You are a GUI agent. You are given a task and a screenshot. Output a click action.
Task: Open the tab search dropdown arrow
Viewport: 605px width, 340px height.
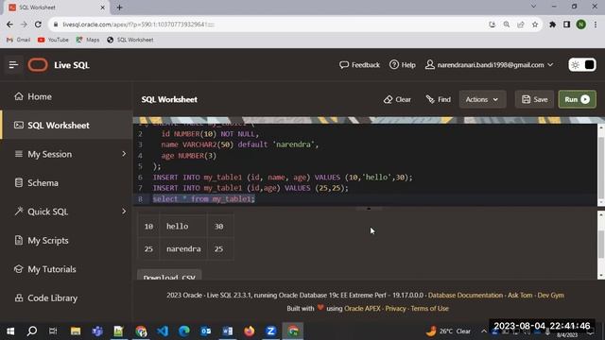[533, 7]
